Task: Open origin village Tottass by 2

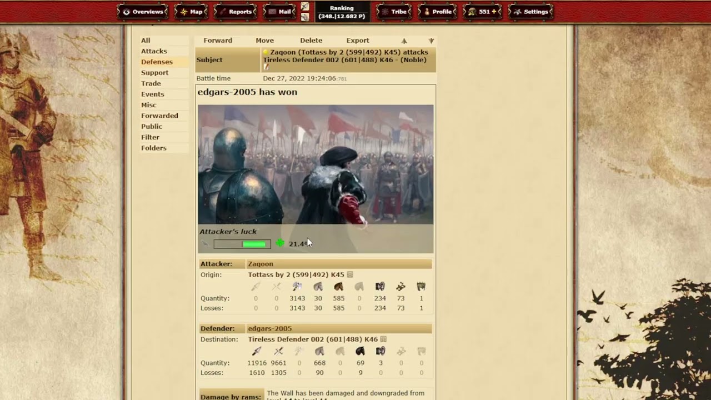Action: click(x=296, y=275)
